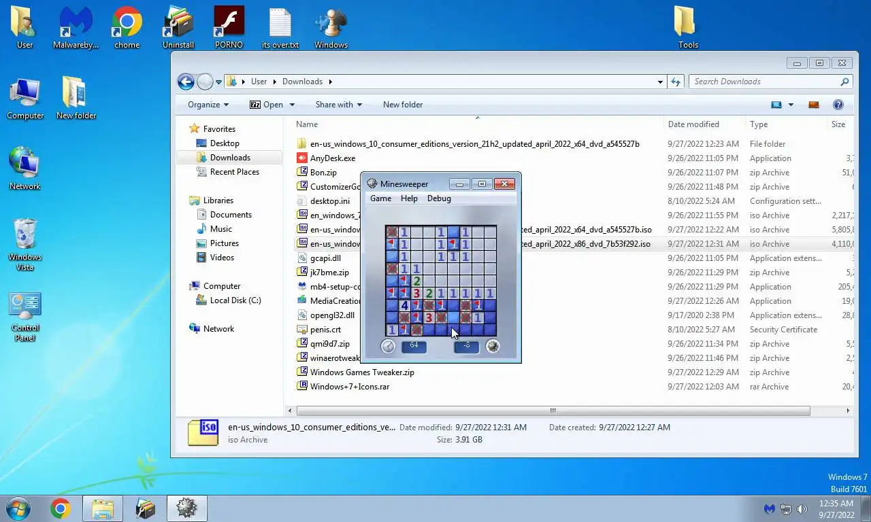Select Network in the Explorer navigation pane
871x522 pixels.
pyautogui.click(x=218, y=329)
